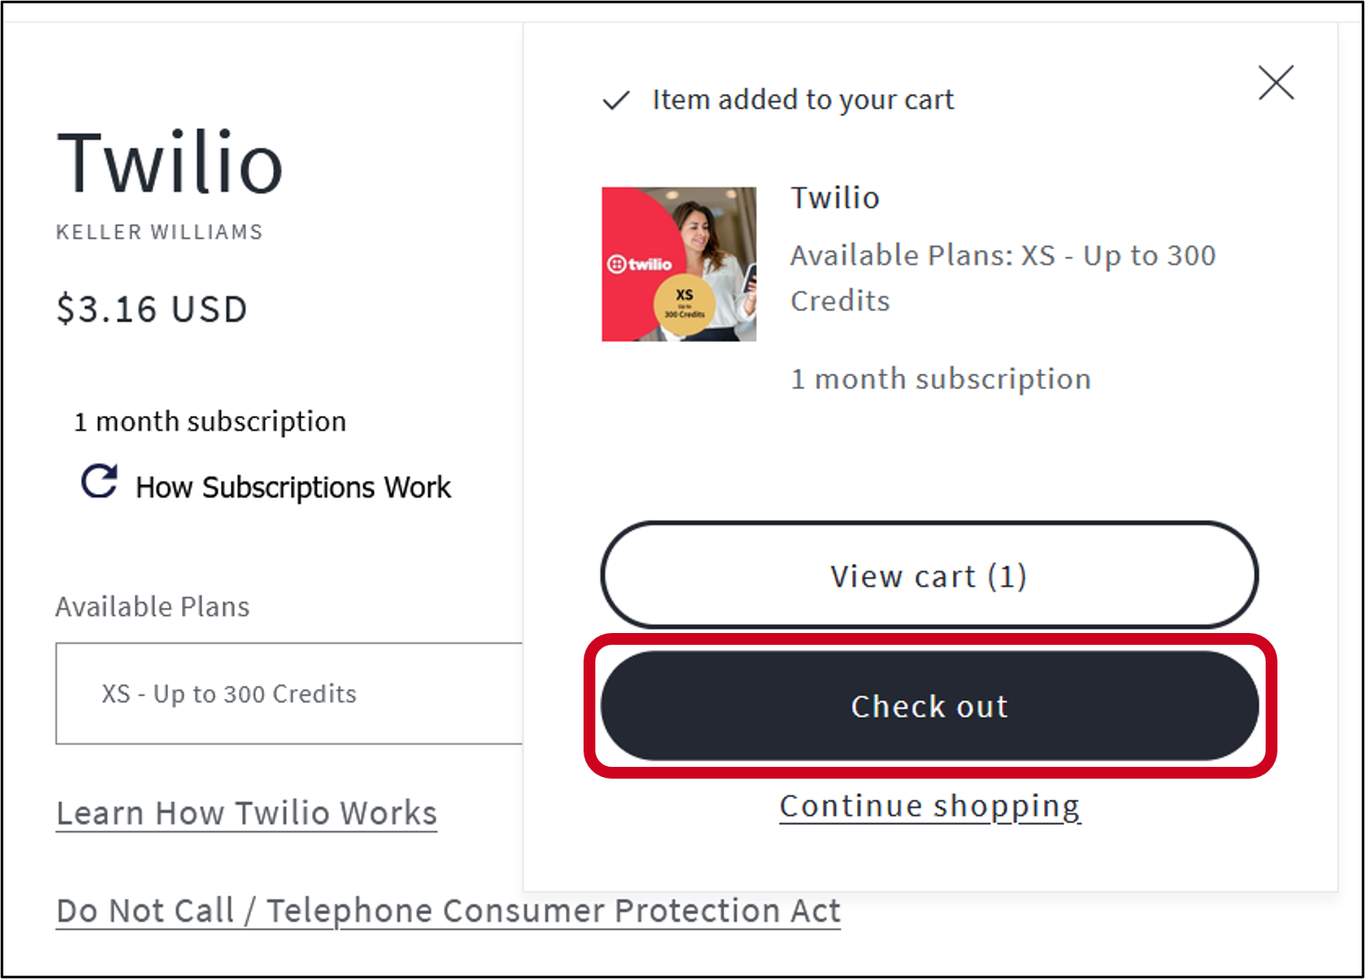Click the KELLER WILLIAMS vendor name
Viewport: 1365px width, 979px height.
tap(158, 231)
